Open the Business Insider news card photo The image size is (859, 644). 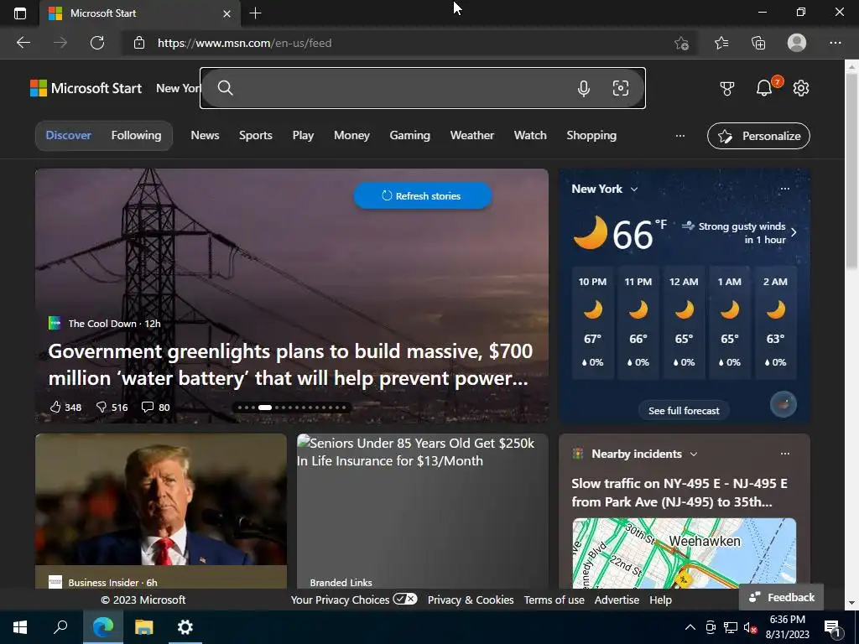click(160, 500)
